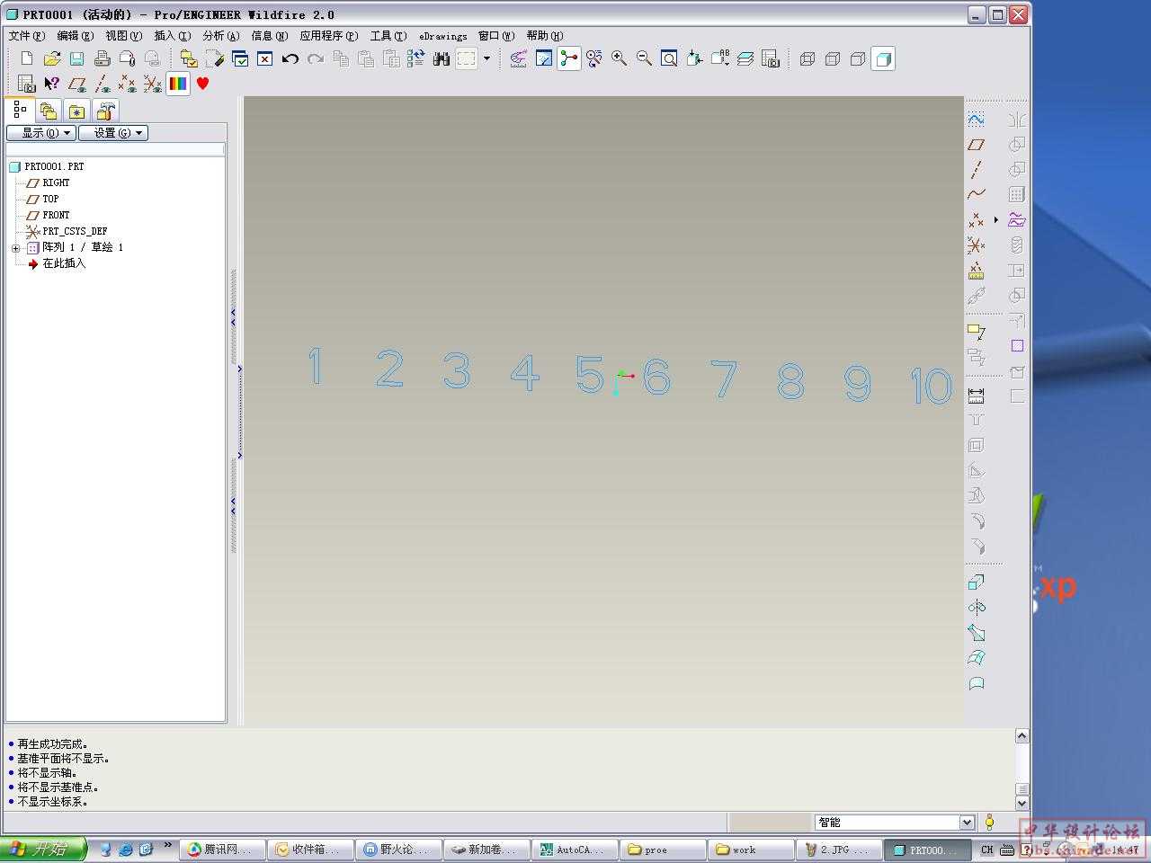Switch to wireframe display mode
The height and width of the screenshot is (863, 1151).
807,59
